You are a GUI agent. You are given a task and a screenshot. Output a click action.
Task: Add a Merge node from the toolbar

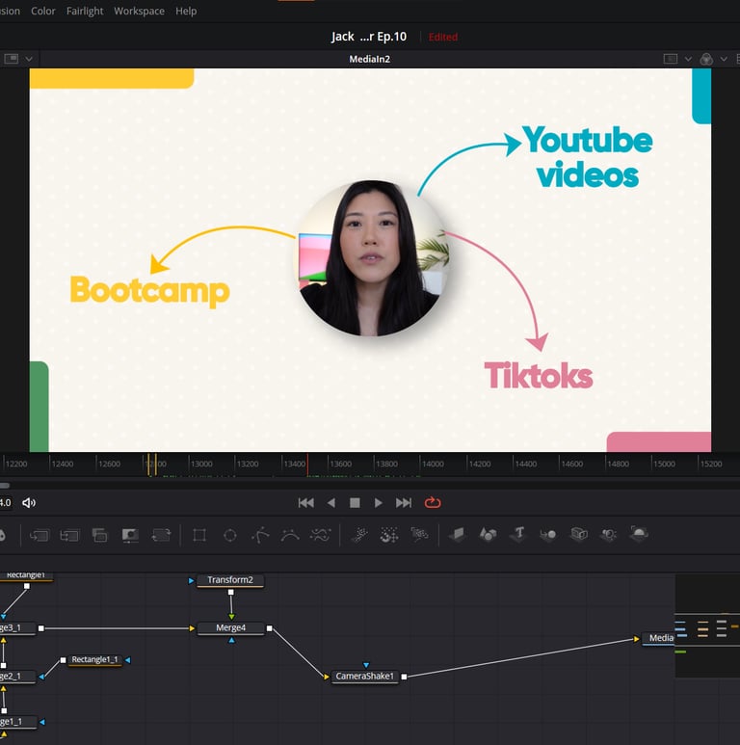click(x=39, y=536)
